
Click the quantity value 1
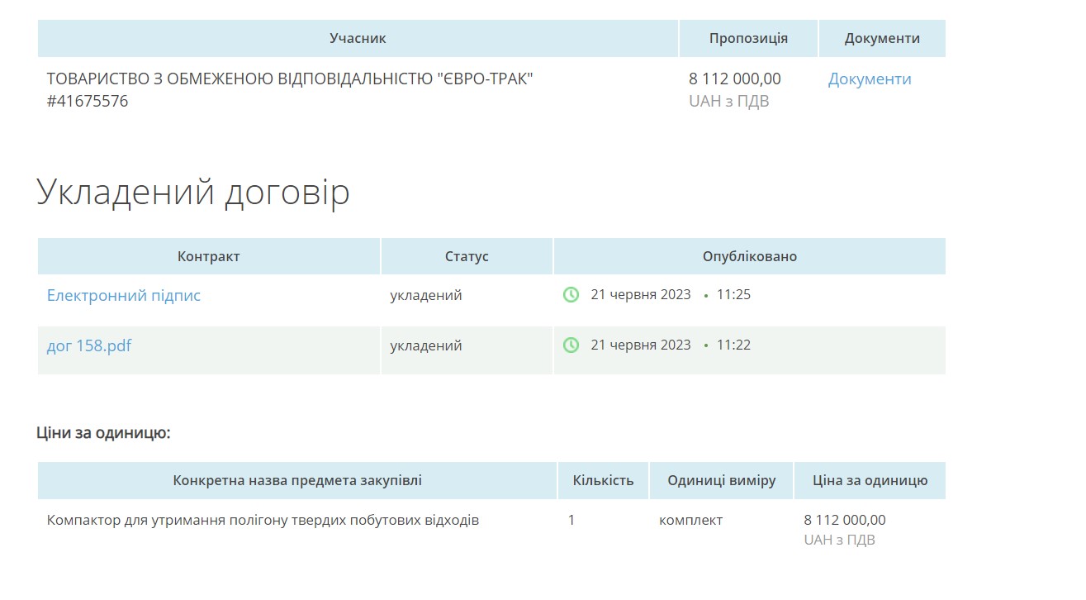571,520
